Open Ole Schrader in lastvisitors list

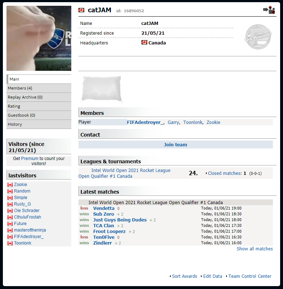point(27,211)
